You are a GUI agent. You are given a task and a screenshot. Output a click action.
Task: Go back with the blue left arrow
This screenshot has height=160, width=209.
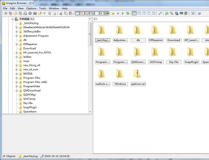click(x=118, y=13)
